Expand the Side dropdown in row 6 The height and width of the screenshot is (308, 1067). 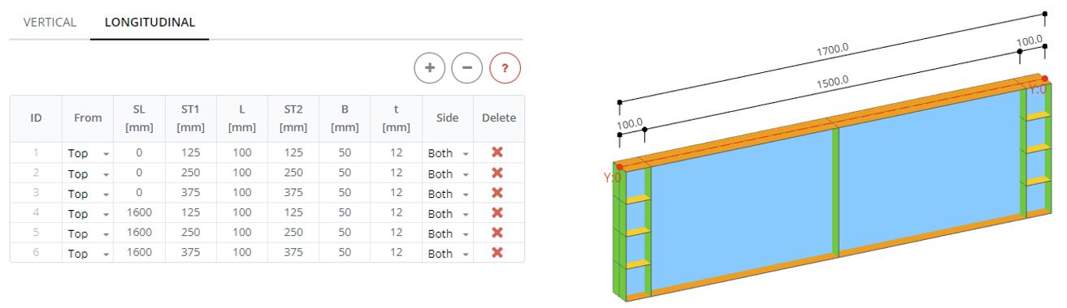pos(448,254)
